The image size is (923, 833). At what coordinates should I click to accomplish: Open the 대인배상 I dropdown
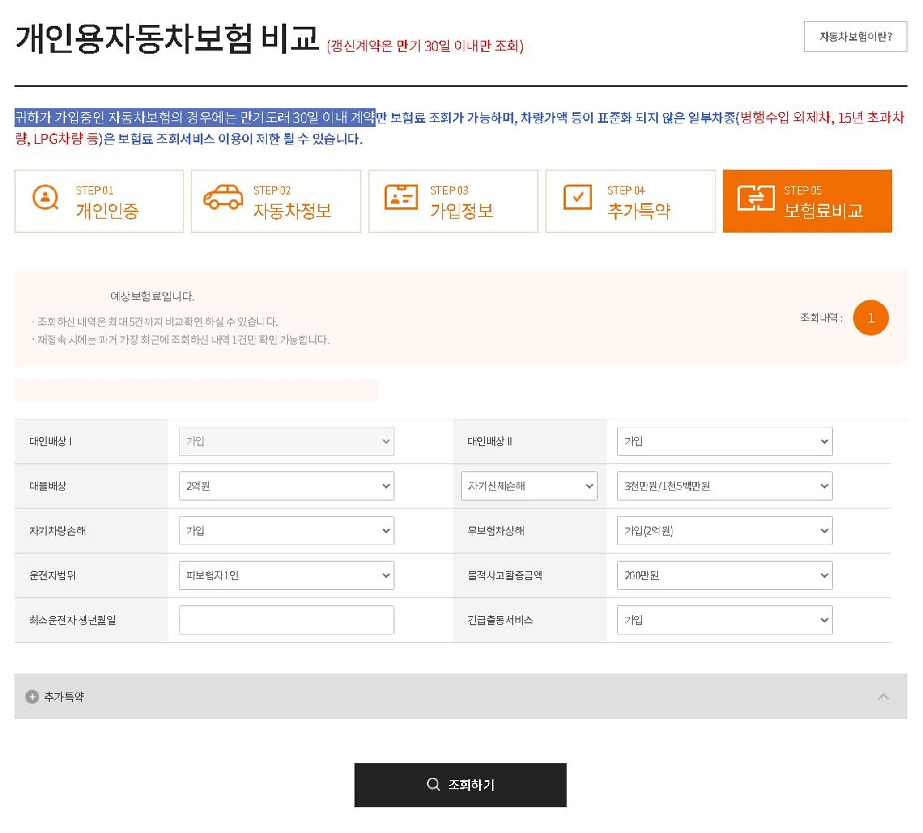287,441
